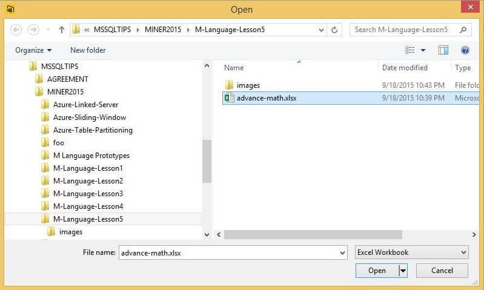
Task: Click the Cancel button
Action: (x=442, y=271)
